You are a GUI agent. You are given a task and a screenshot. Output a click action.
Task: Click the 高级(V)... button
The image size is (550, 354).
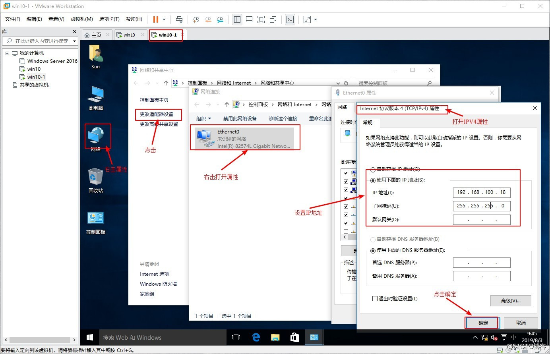[511, 301]
